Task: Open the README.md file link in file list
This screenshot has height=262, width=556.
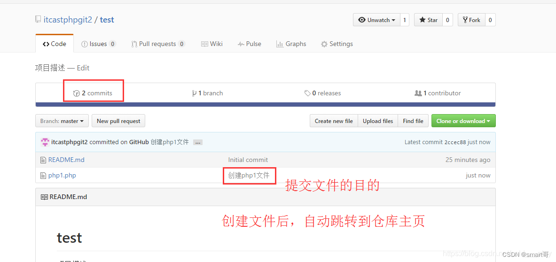Action: point(66,160)
